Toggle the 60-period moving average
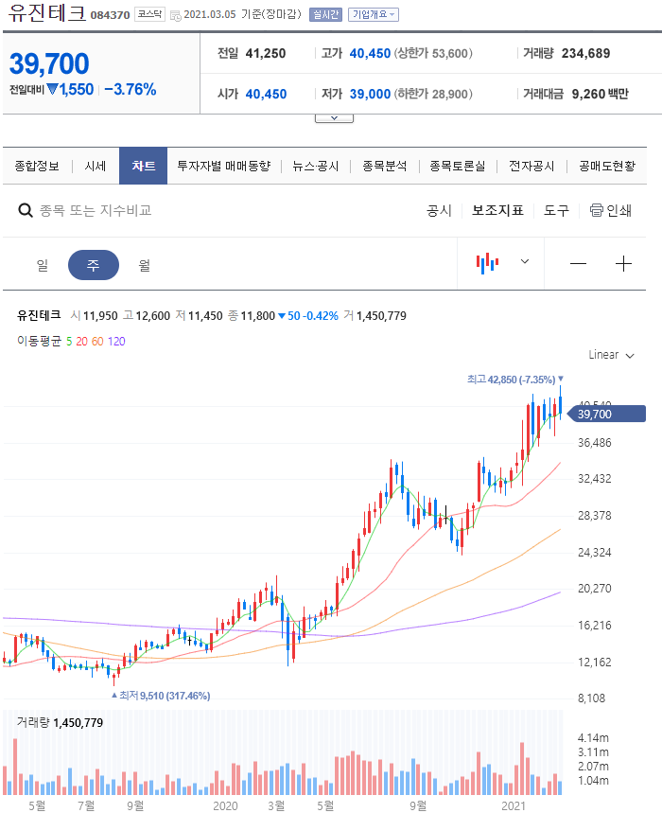This screenshot has height=813, width=662. click(97, 342)
